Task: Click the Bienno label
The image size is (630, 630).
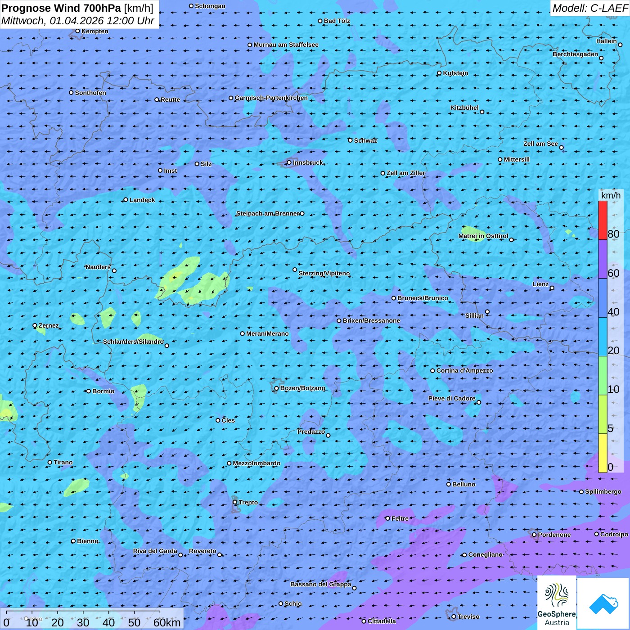Action: tap(87, 541)
